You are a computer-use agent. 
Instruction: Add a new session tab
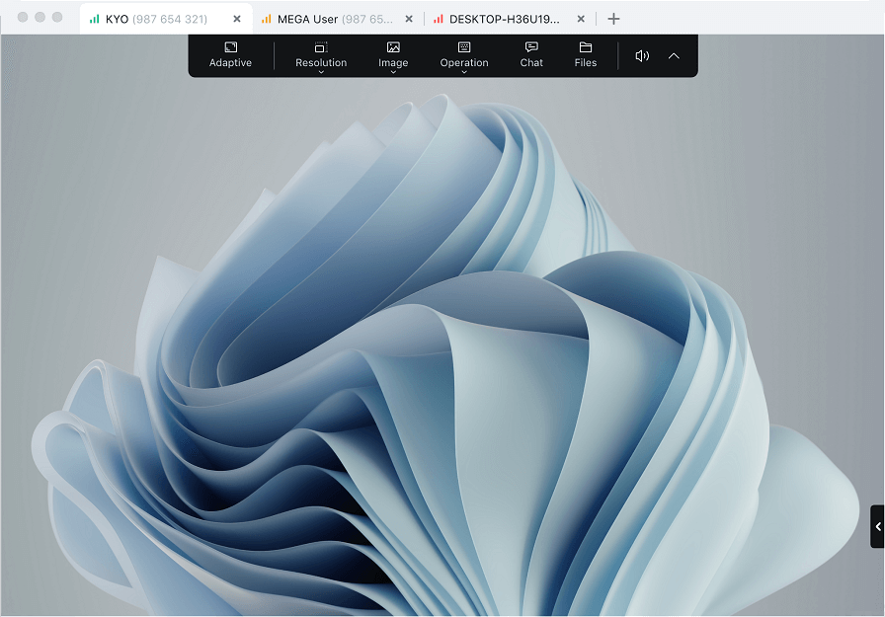pos(613,19)
